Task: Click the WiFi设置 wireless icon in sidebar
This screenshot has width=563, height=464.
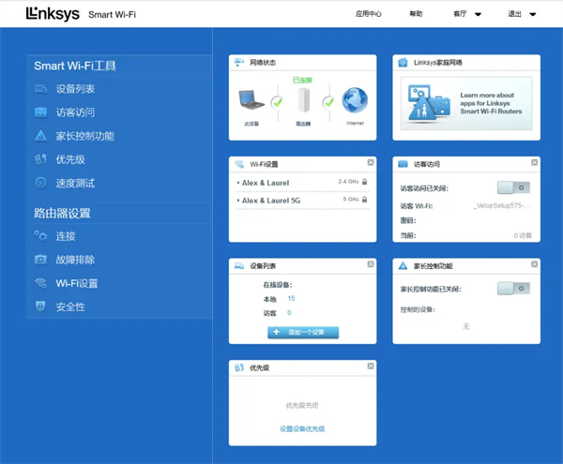Action: (x=40, y=283)
